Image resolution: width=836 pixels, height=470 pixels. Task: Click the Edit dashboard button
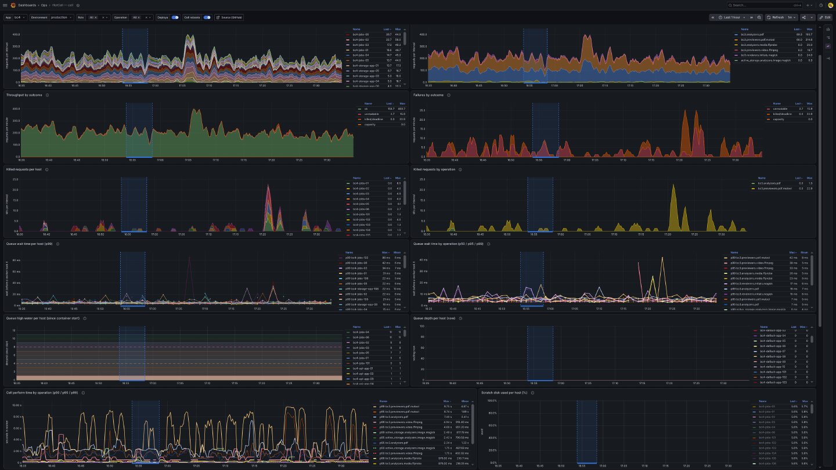pyautogui.click(x=825, y=17)
